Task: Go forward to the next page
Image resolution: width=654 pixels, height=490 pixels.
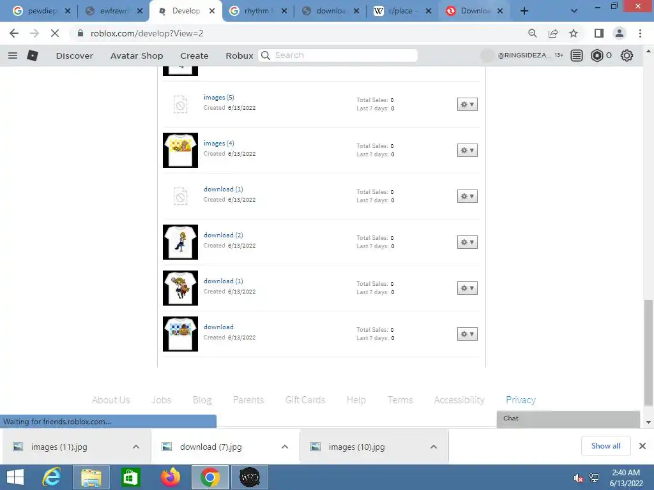Action: tap(34, 33)
